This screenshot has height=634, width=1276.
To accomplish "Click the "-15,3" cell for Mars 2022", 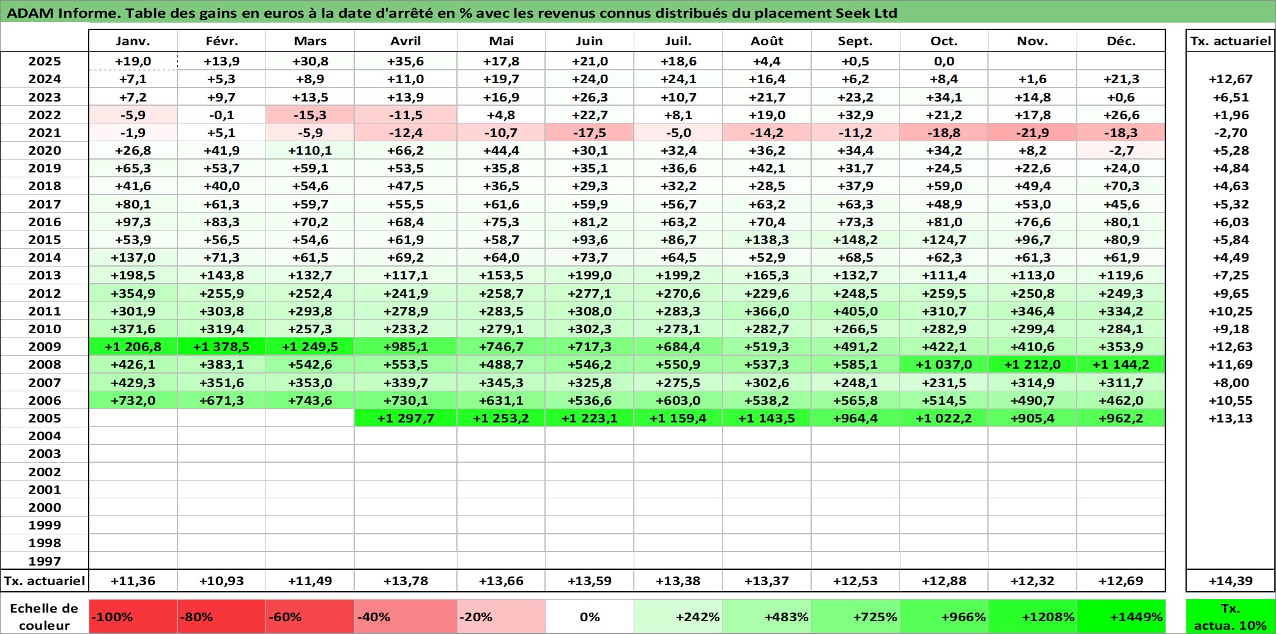I will point(310,115).
